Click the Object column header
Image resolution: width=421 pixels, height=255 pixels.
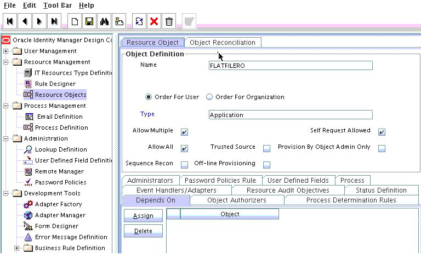tap(230, 214)
